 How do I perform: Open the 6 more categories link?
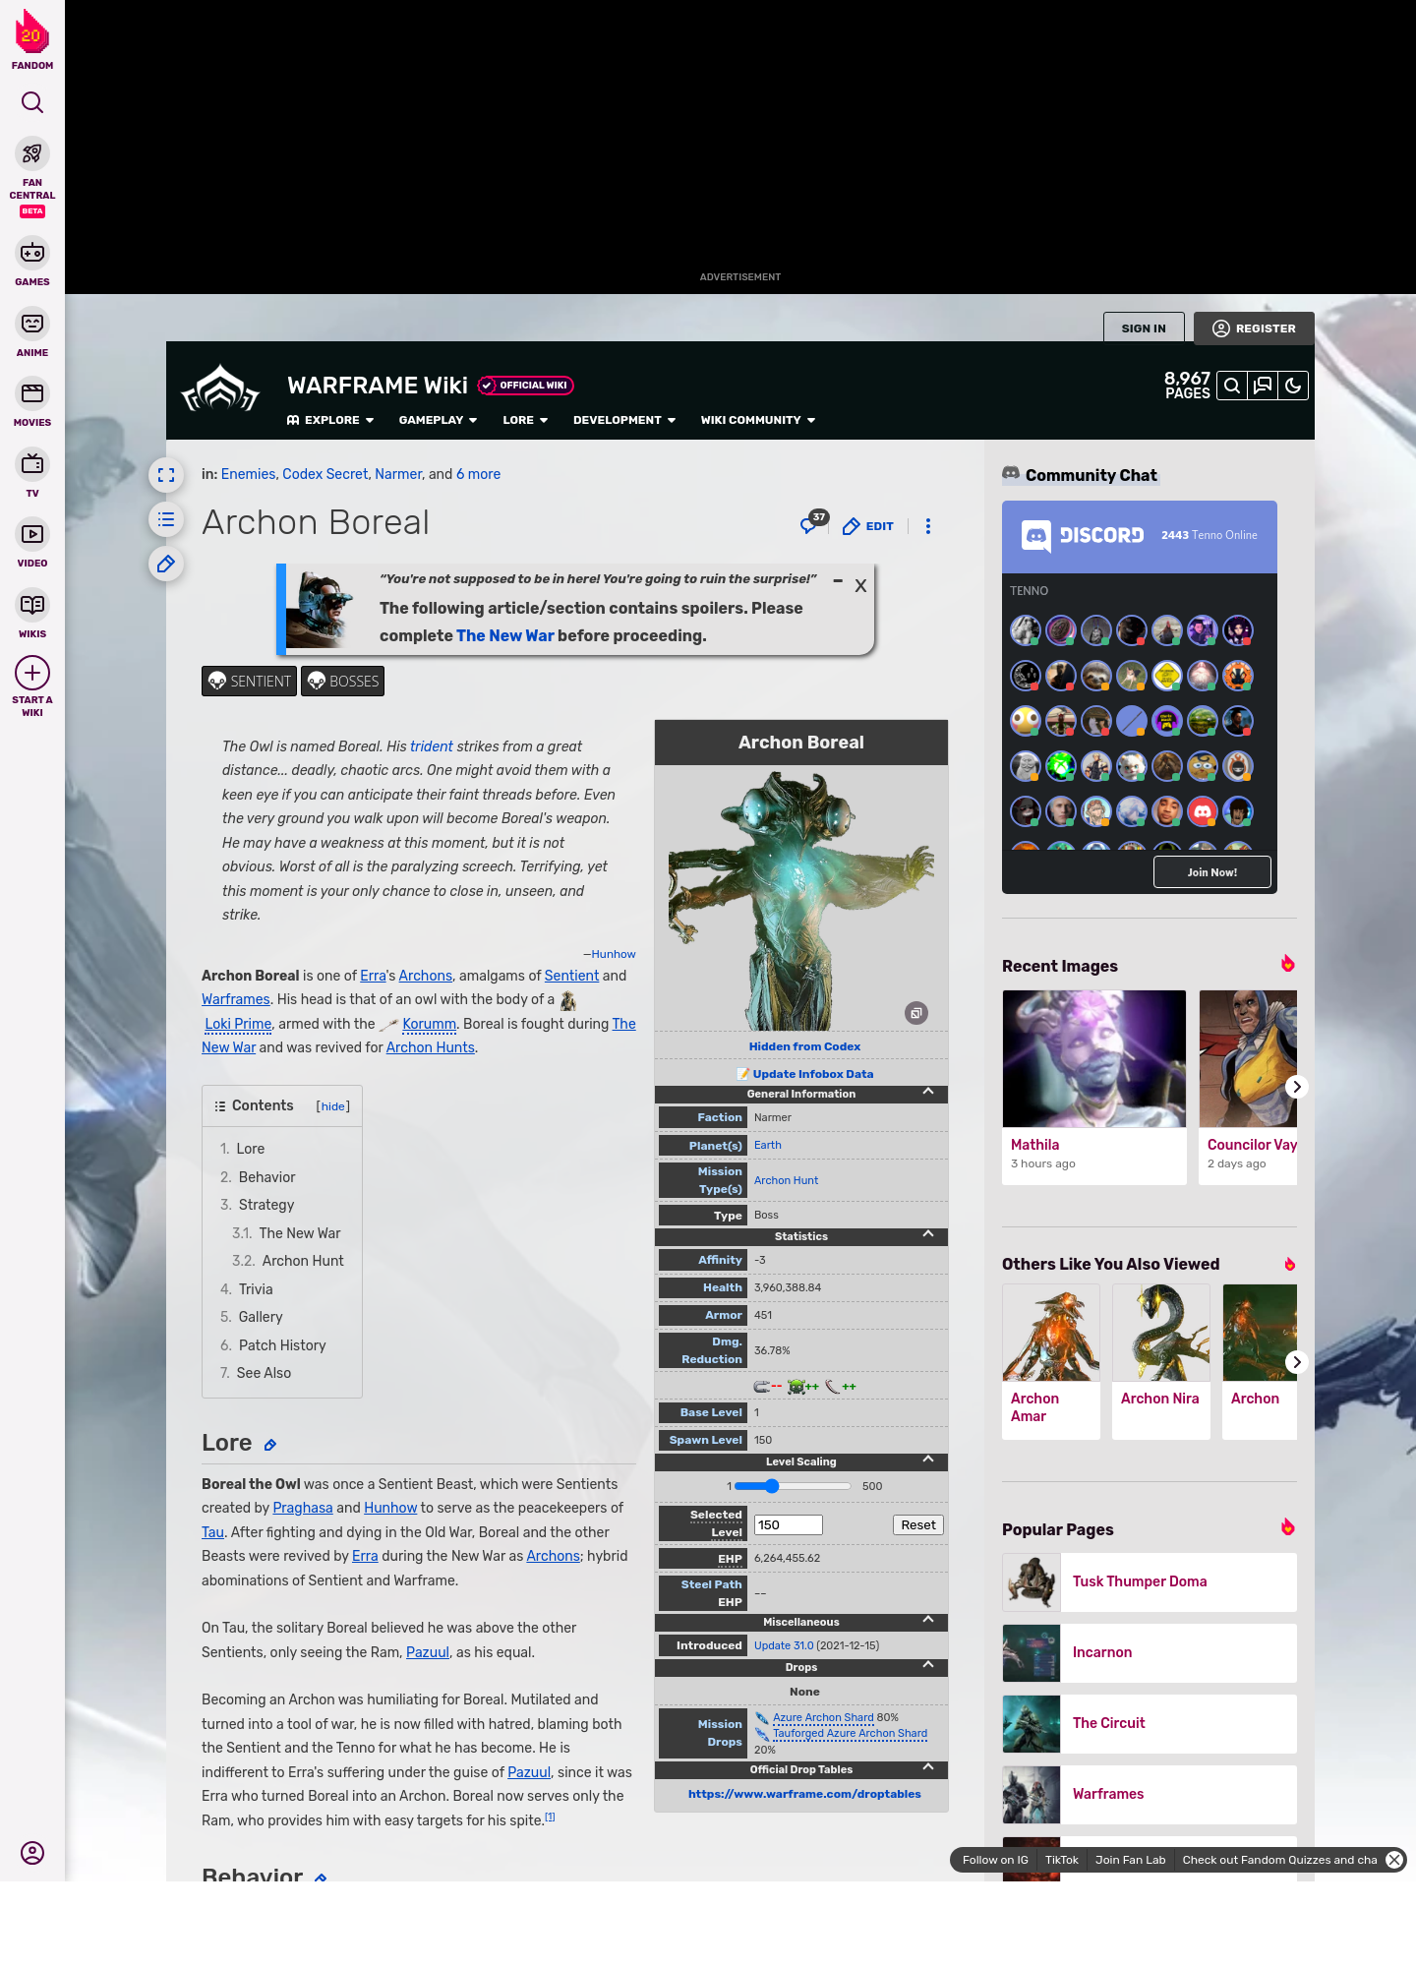478,474
